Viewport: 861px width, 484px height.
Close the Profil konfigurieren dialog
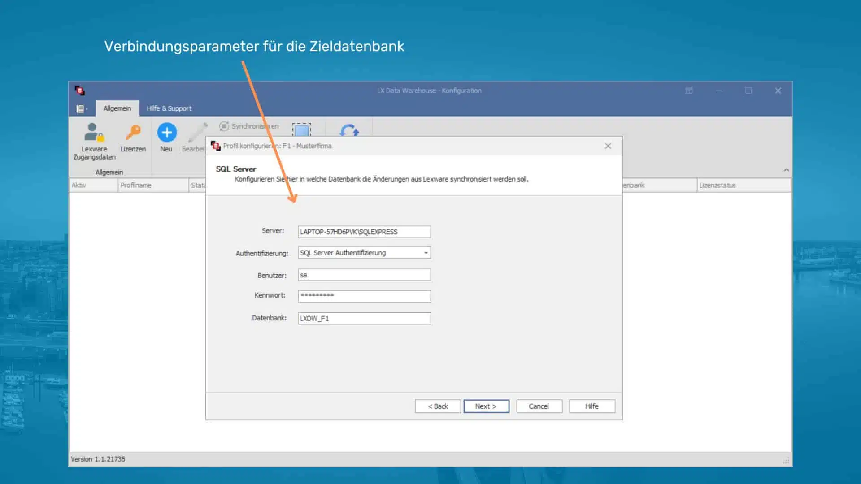608,146
